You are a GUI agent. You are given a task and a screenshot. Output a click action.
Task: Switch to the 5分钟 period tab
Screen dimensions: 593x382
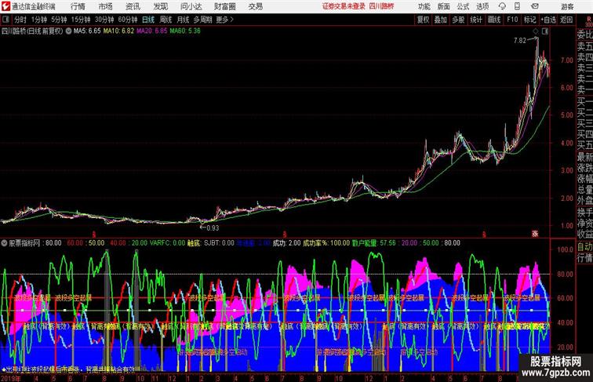pyautogui.click(x=59, y=20)
